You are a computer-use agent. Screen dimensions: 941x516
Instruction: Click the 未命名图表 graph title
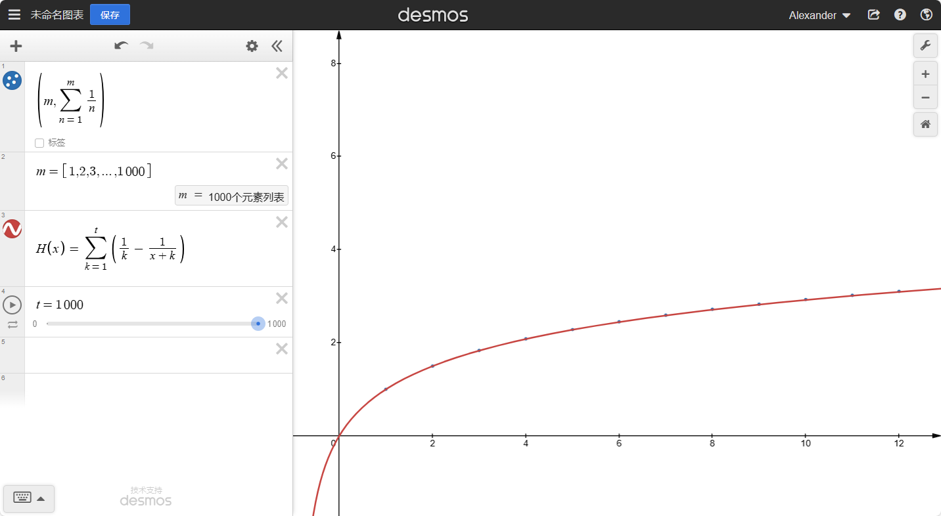point(57,15)
